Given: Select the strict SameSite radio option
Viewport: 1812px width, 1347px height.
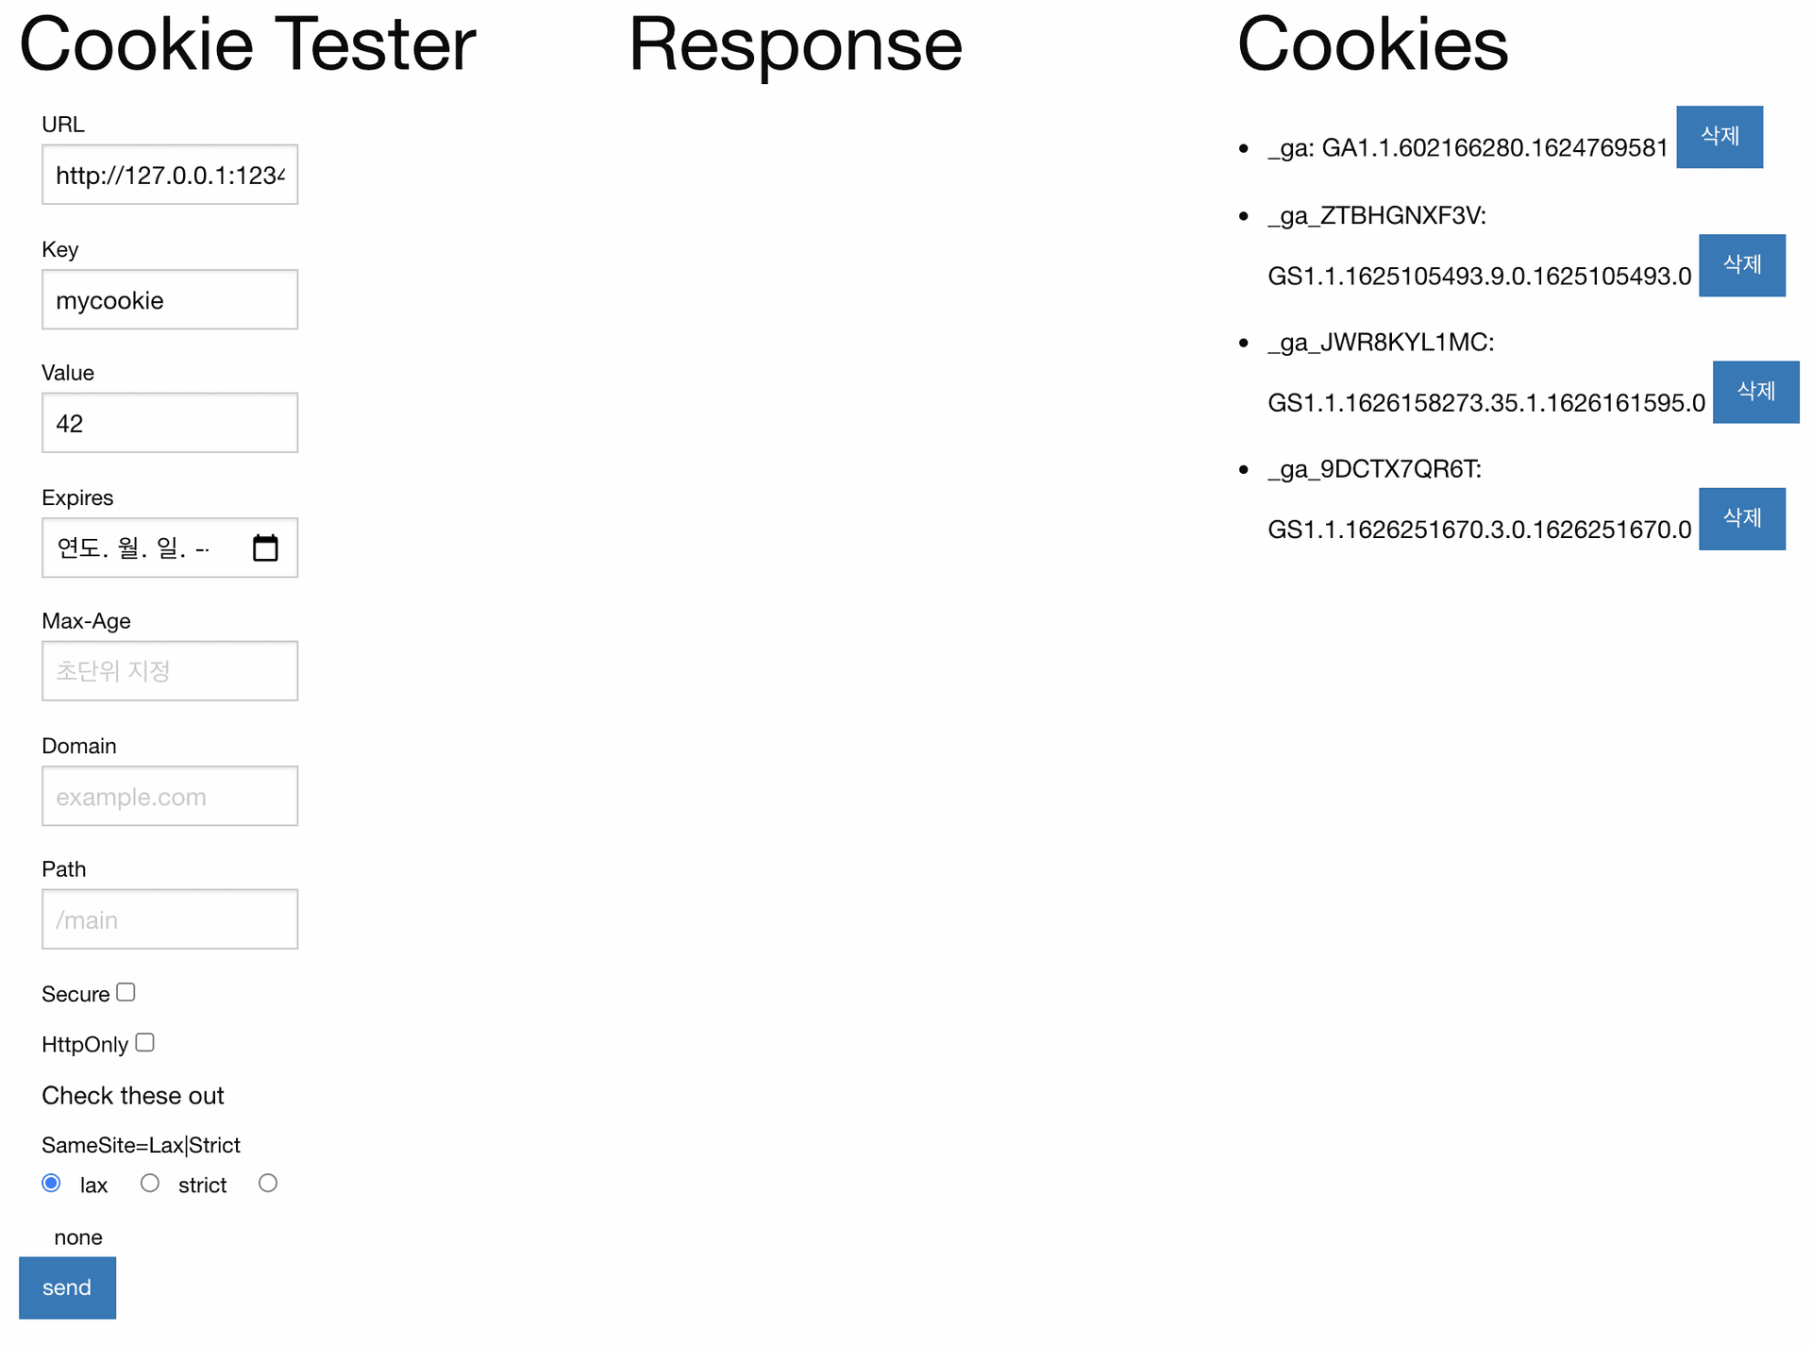Looking at the screenshot, I should click(x=150, y=1183).
